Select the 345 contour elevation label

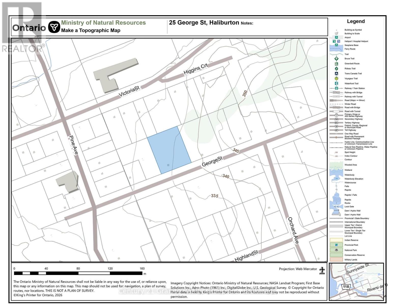tap(236, 151)
